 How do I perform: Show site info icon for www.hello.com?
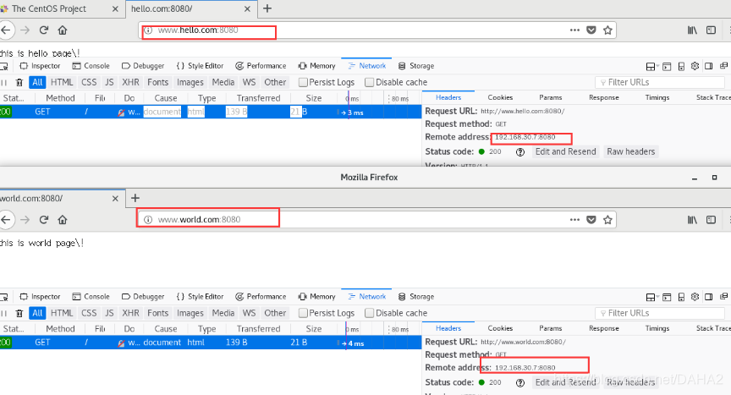click(x=148, y=30)
